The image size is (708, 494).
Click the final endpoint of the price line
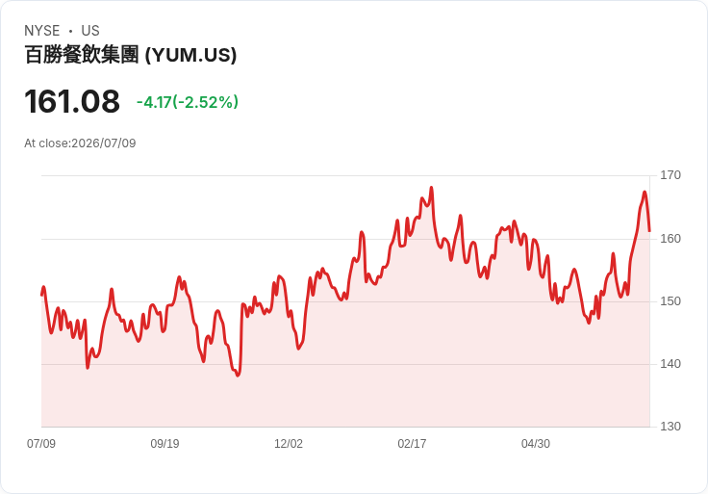[x=649, y=231]
